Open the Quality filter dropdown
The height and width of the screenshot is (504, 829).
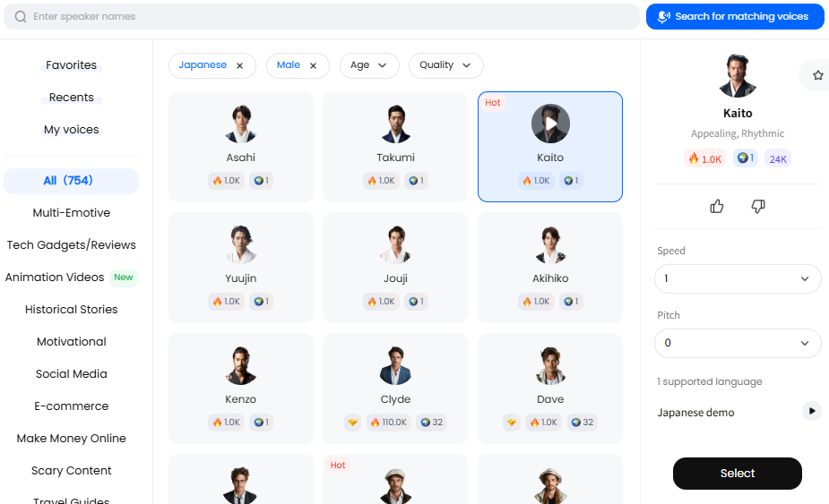(x=445, y=65)
